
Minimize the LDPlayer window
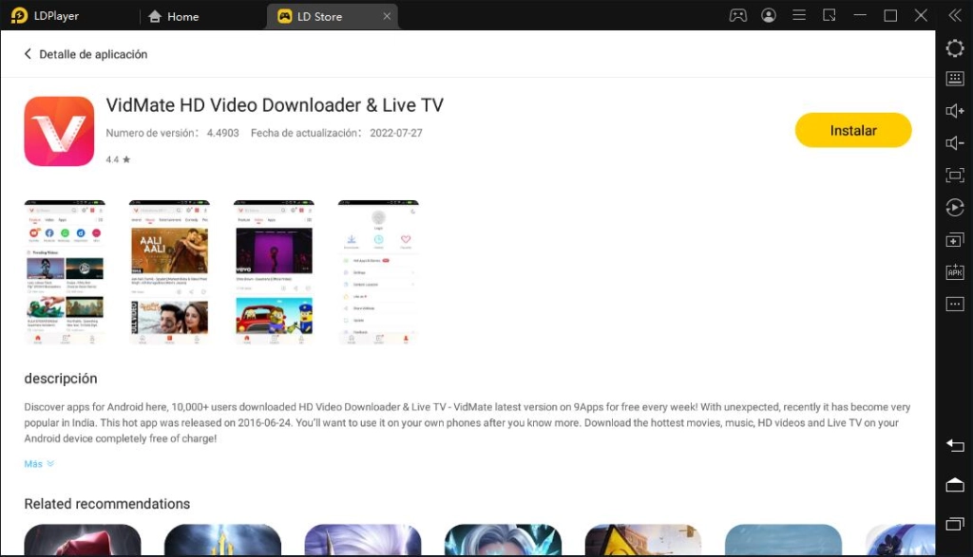tap(860, 15)
